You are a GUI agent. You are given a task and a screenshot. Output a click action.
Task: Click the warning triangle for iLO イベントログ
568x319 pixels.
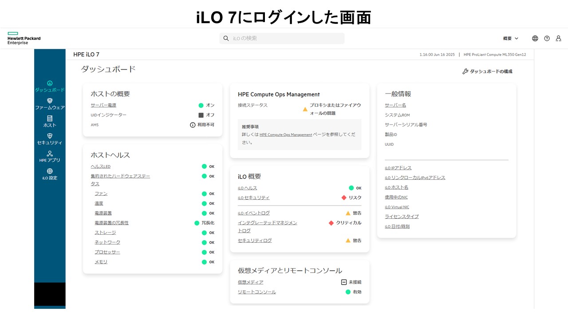(348, 213)
